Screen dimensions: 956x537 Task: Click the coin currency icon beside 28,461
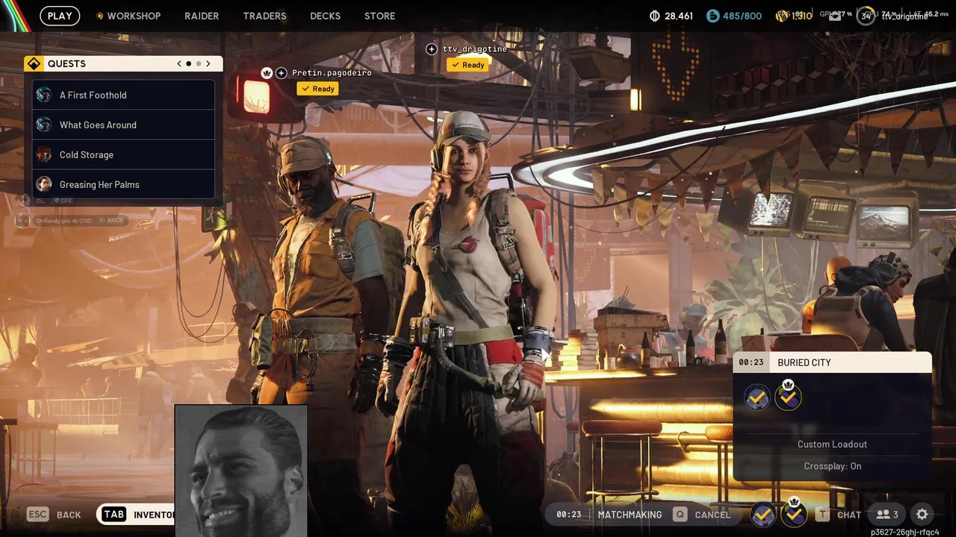point(655,16)
